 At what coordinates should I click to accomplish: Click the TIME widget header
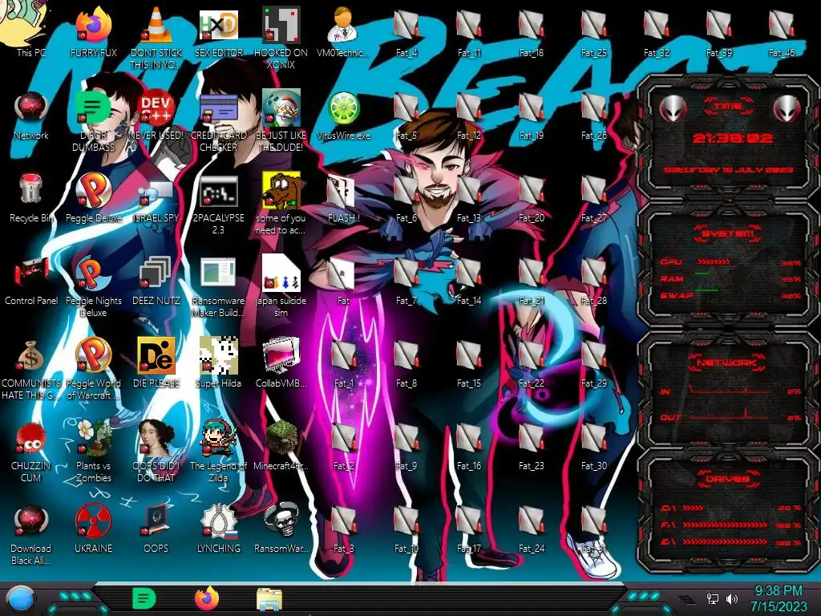728,107
